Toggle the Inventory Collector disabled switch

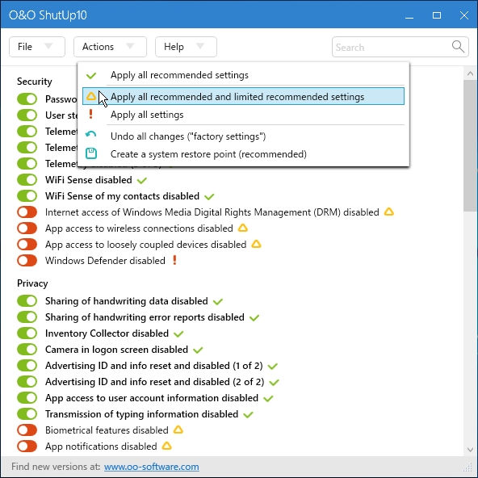coord(27,333)
